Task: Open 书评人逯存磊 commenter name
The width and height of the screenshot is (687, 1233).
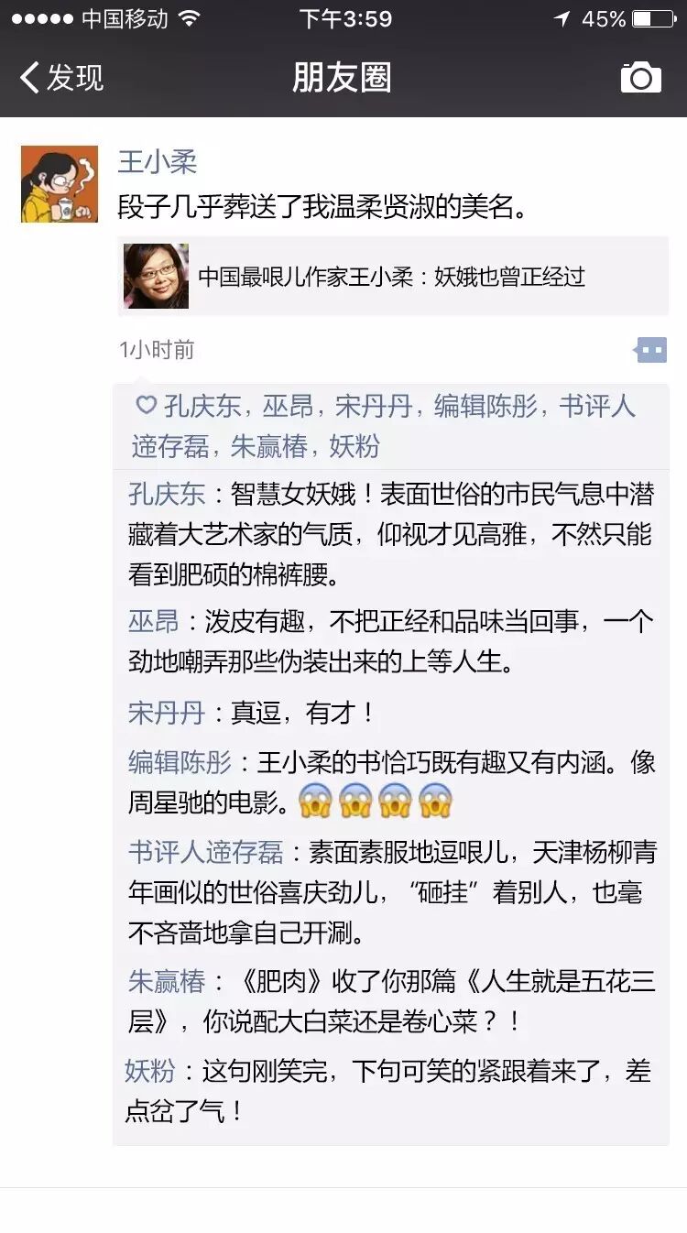Action: coord(205,853)
